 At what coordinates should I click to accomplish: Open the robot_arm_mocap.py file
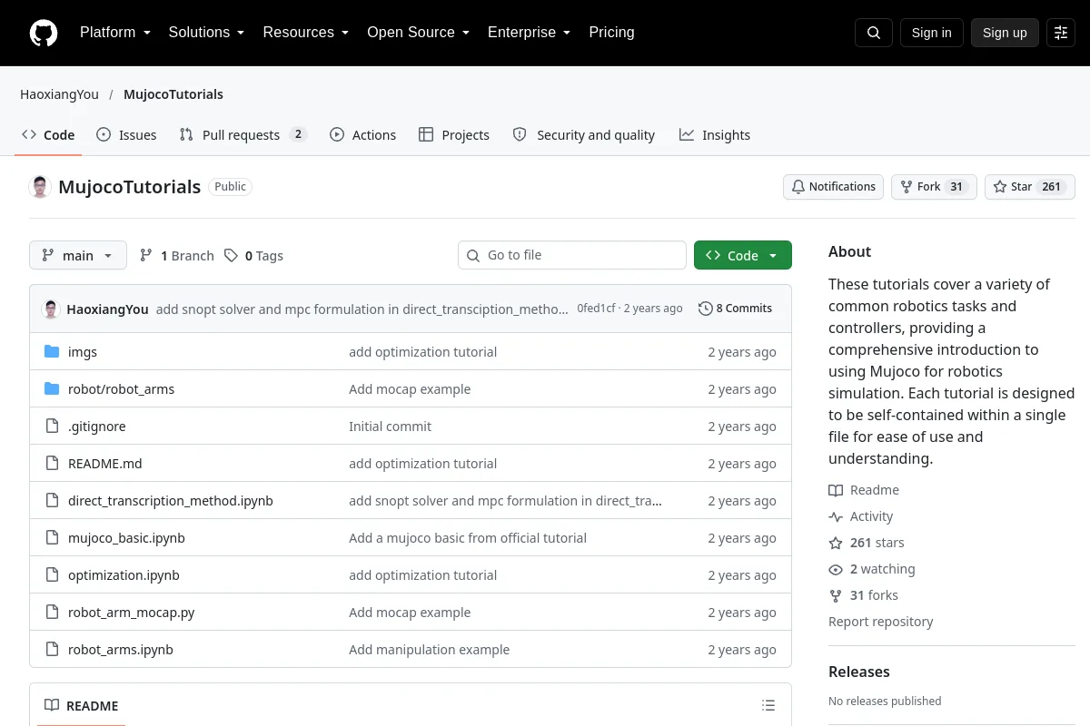pos(132,613)
